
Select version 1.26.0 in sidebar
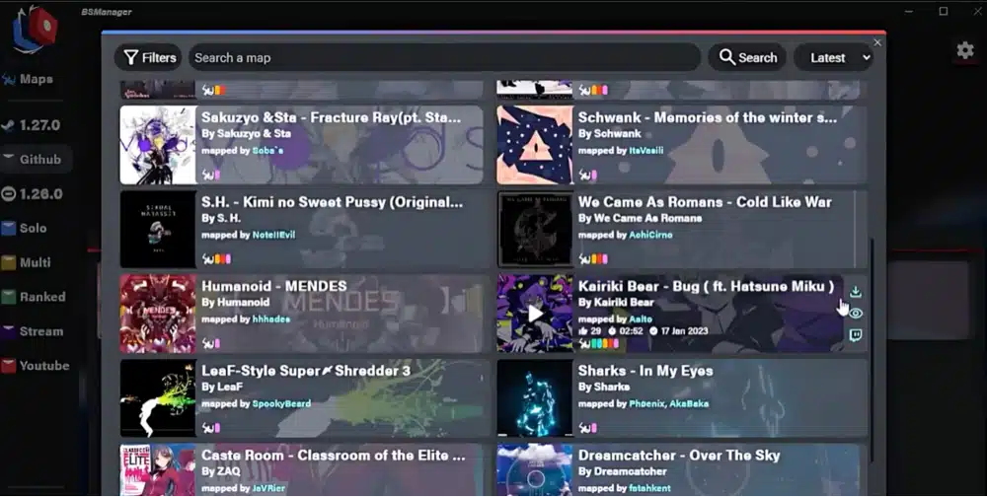click(33, 193)
